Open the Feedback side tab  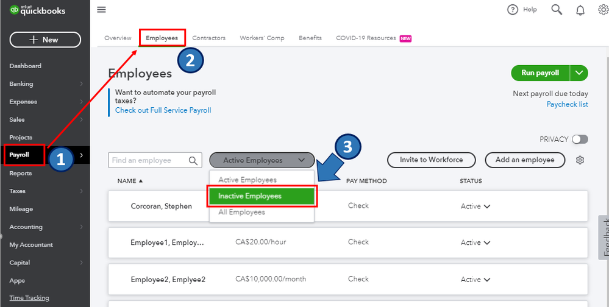pyautogui.click(x=604, y=238)
